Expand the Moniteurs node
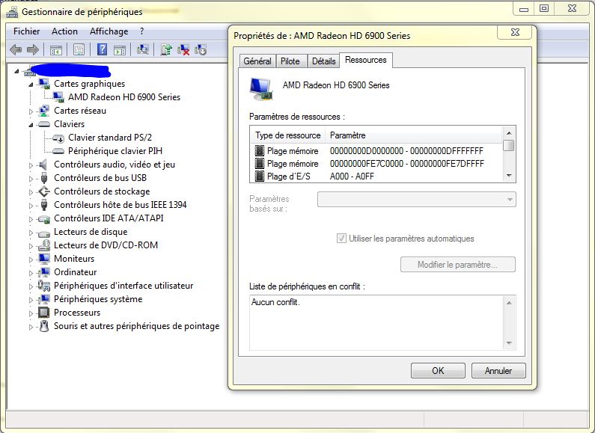The width and height of the screenshot is (595, 433). pyautogui.click(x=31, y=259)
